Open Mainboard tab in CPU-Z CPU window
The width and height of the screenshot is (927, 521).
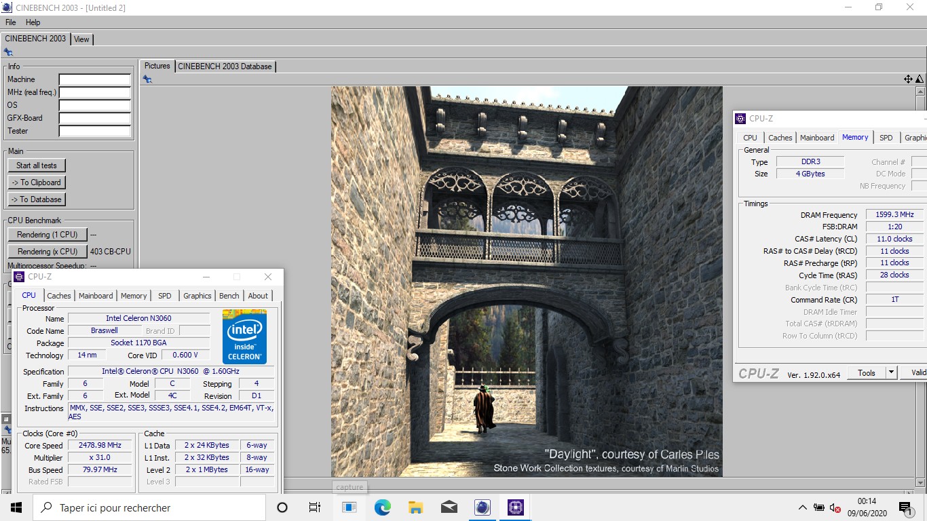[x=96, y=296]
